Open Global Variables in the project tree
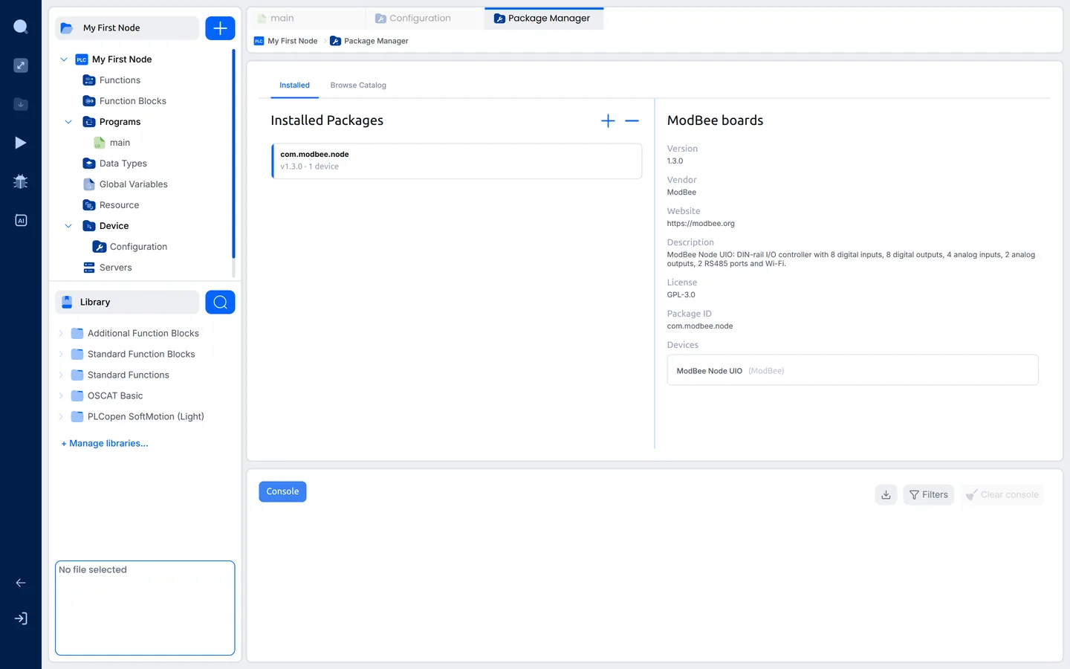The height and width of the screenshot is (669, 1070). click(133, 184)
